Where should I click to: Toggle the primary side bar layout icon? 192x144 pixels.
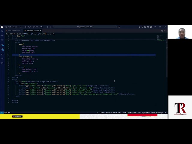(x=139, y=27)
